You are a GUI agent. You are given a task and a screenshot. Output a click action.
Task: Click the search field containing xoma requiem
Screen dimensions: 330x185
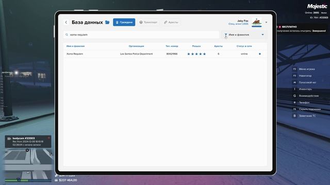pyautogui.click(x=141, y=34)
